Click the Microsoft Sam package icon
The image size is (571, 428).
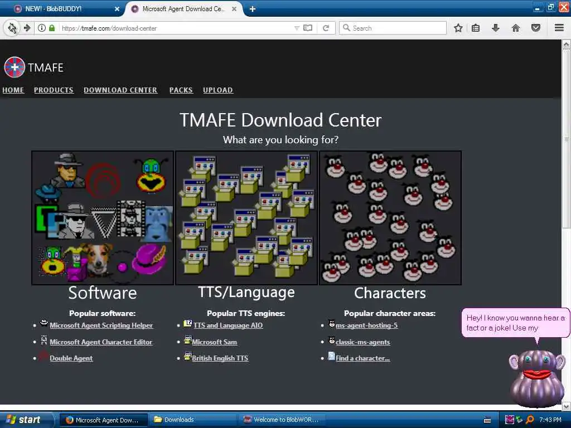187,340
